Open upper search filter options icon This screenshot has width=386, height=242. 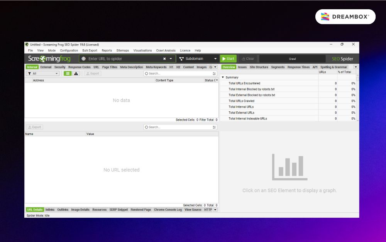214,74
